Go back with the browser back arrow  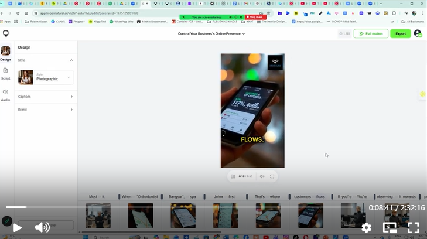(2, 13)
